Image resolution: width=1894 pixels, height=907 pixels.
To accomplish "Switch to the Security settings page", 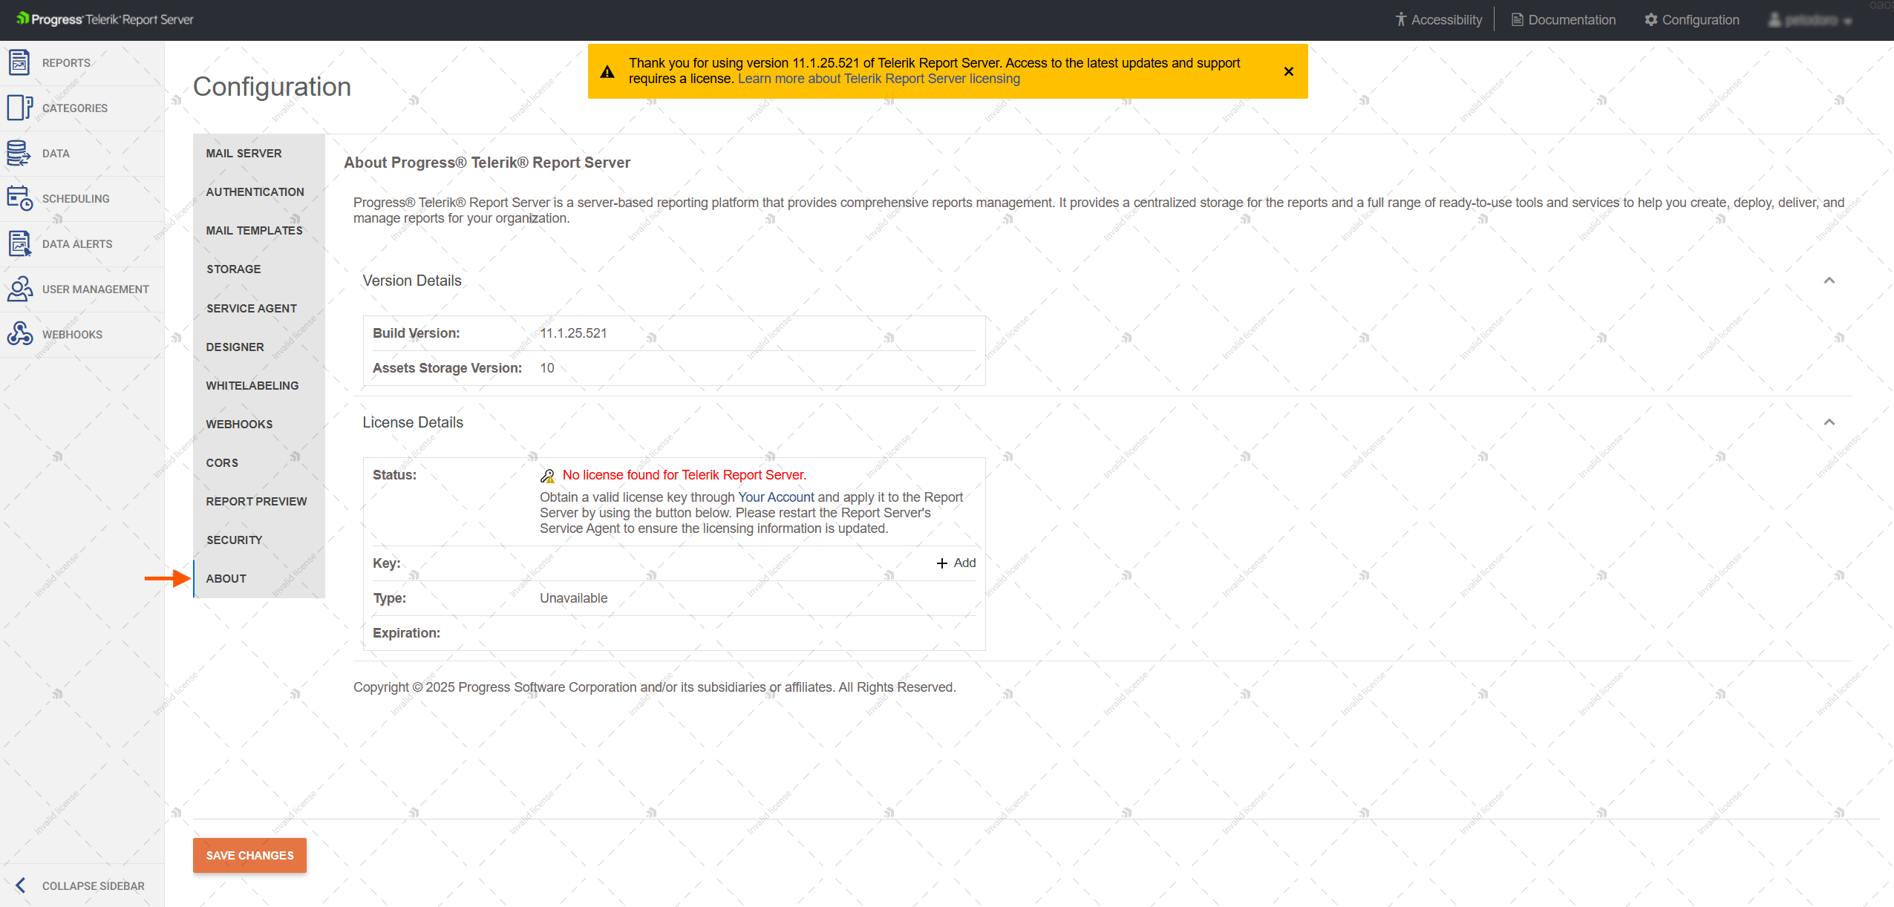I will (x=234, y=540).
